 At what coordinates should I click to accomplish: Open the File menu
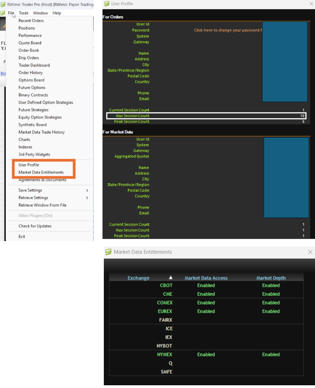click(x=11, y=13)
